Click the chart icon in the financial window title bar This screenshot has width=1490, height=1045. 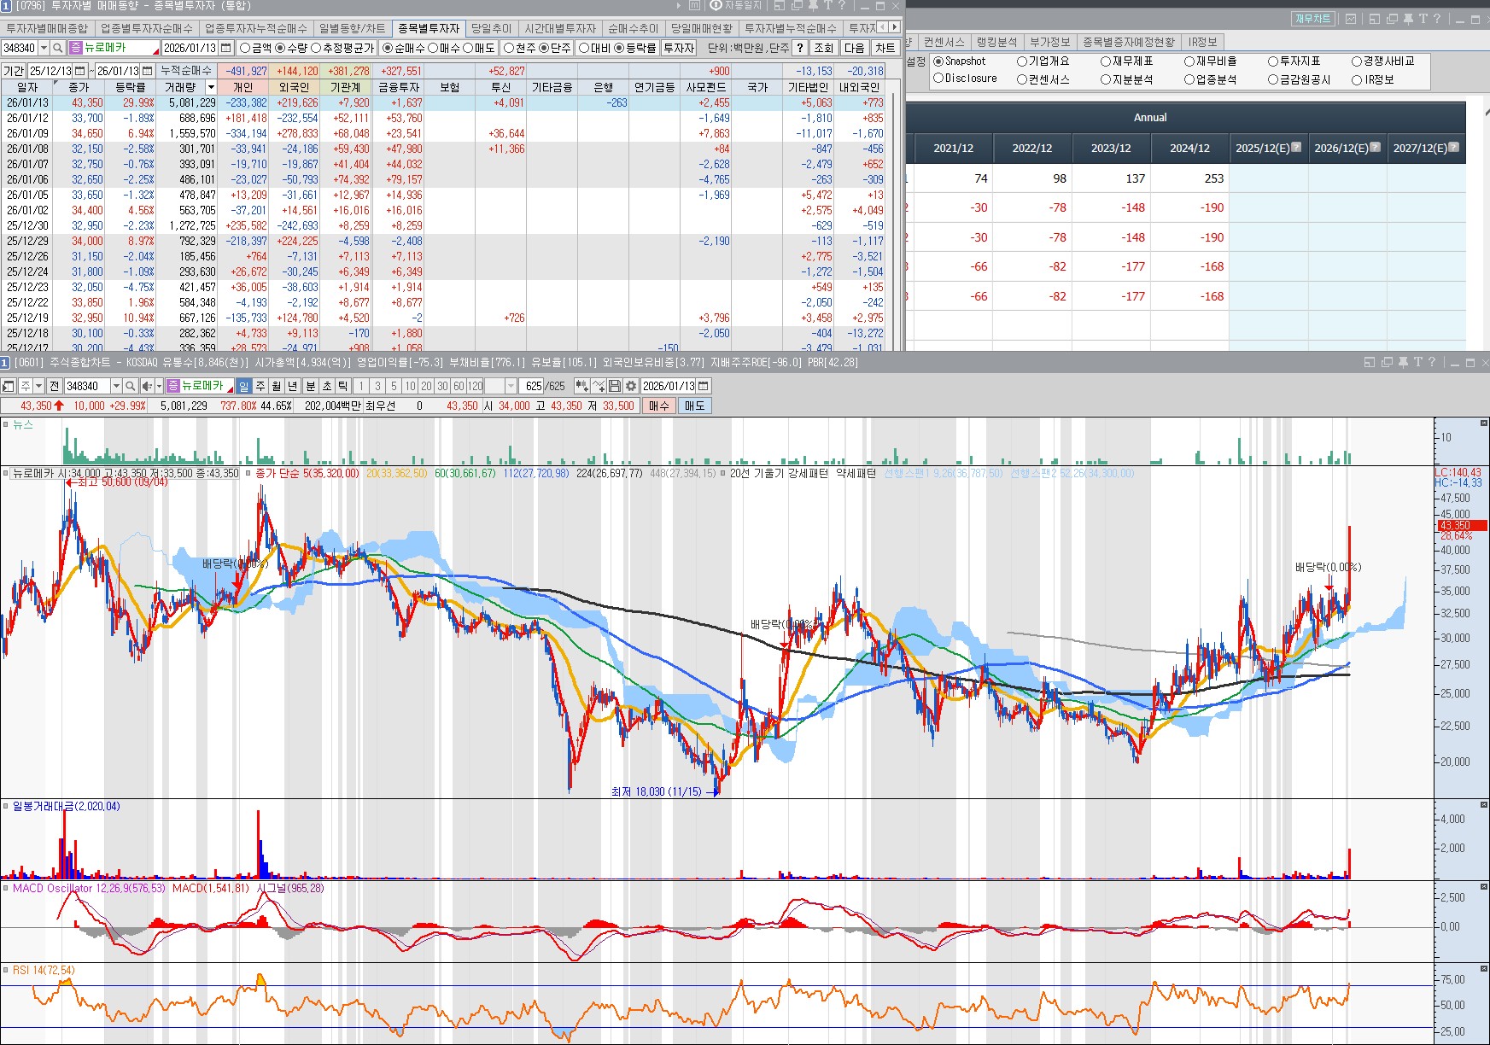tap(1351, 19)
